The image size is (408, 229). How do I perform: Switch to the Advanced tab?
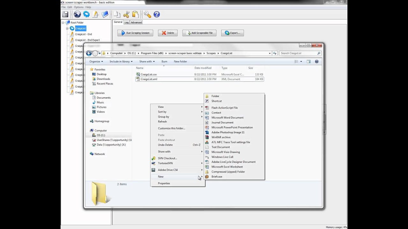tap(136, 22)
